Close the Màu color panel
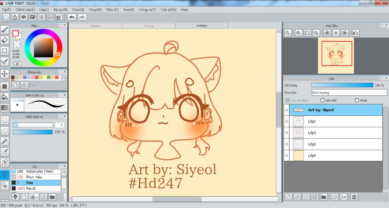Viewport: 389px width, 208px height. pos(65,25)
